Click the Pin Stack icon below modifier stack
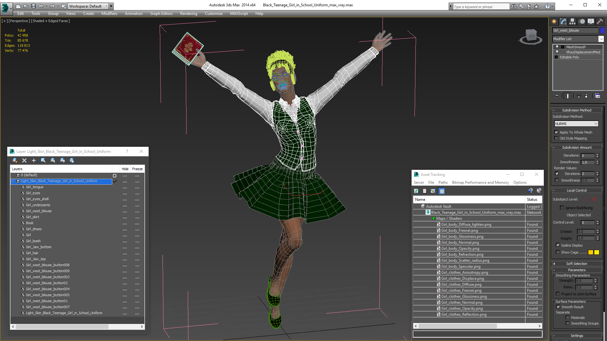 (x=557, y=96)
